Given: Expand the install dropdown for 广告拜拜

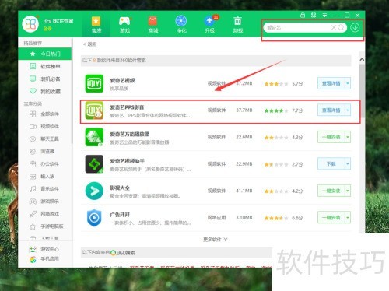Looking at the screenshot, I should 348,218.
